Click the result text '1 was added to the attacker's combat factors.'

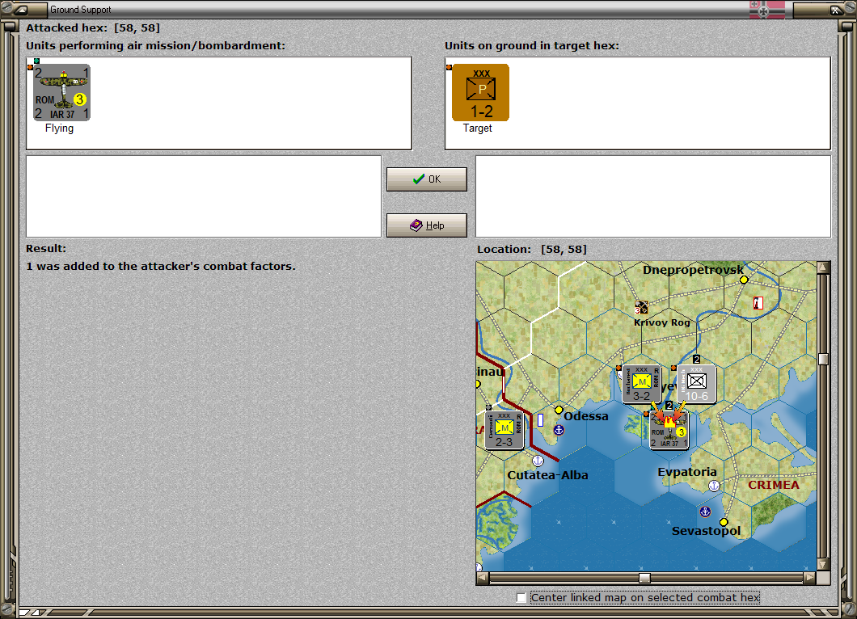click(x=161, y=266)
